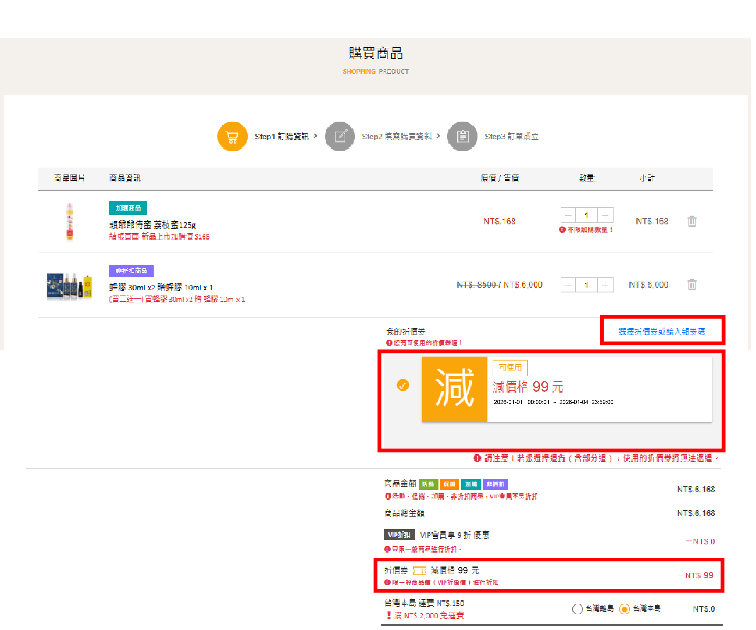This screenshot has width=756, height=630.
Task: Open the 蜂膠 30ml x2 贈蜂膠 product name
Action: pyautogui.click(x=161, y=287)
